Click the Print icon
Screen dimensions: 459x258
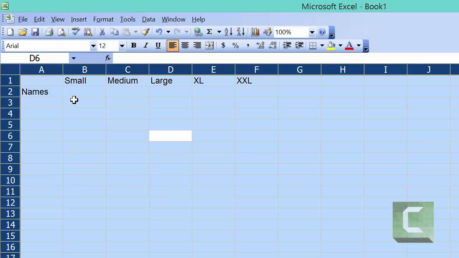49,32
